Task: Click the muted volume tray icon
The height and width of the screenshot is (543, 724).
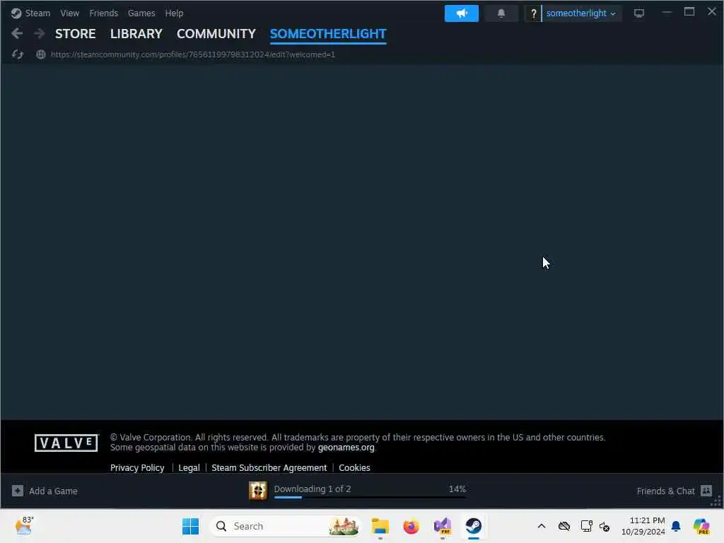Action: pyautogui.click(x=605, y=526)
